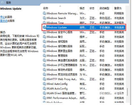
Task: Sort by the 登录为 column header
Action: point(118,8)
